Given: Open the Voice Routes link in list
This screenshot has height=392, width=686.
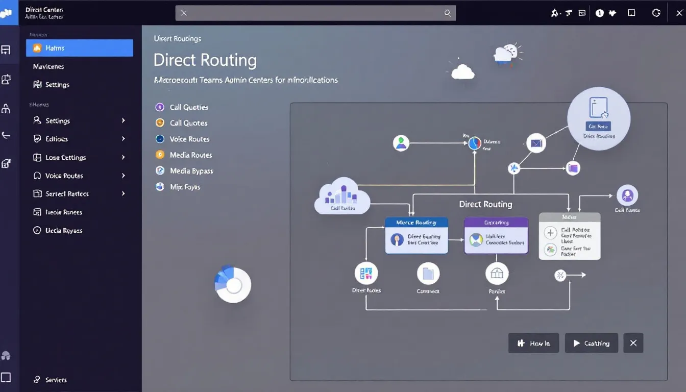Looking at the screenshot, I should (x=189, y=139).
